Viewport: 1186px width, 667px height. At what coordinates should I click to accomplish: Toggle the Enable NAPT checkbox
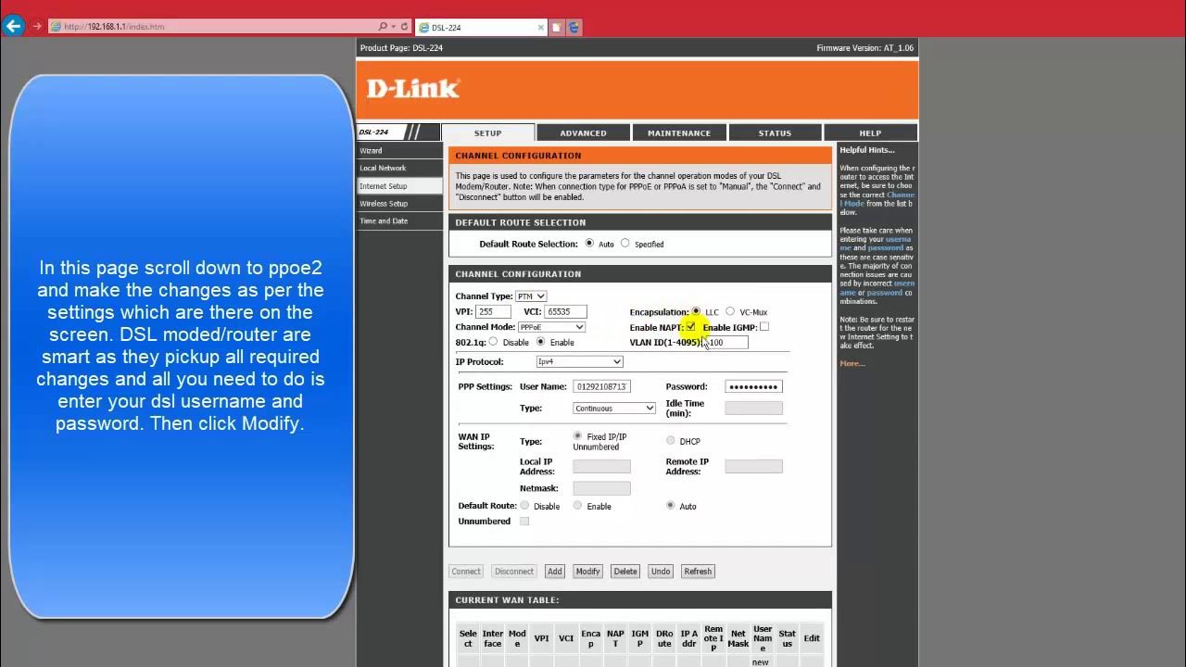point(690,327)
